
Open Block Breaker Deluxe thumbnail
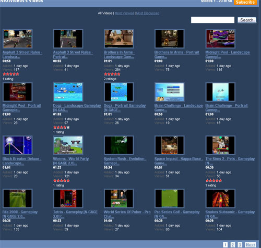point(18,145)
